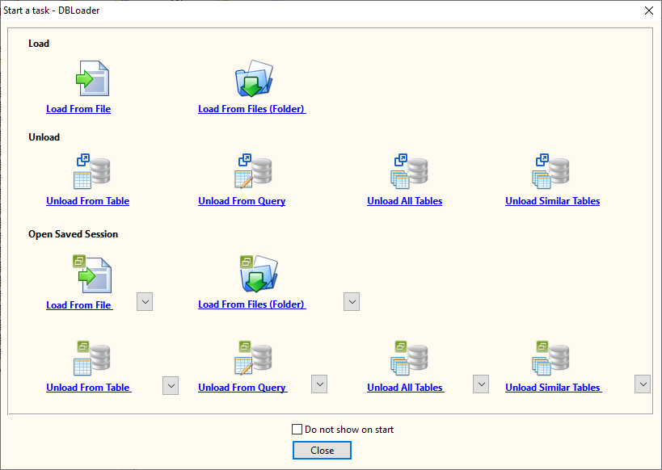The height and width of the screenshot is (470, 662).
Task: Click the saved session Unload All Tables icon
Action: 409,359
